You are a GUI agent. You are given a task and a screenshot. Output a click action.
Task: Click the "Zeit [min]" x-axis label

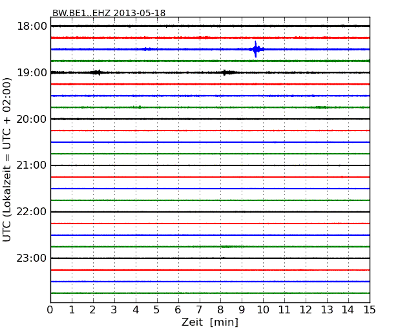tap(210, 322)
